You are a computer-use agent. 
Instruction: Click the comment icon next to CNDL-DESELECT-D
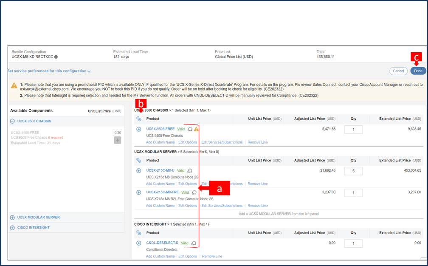tap(194, 243)
